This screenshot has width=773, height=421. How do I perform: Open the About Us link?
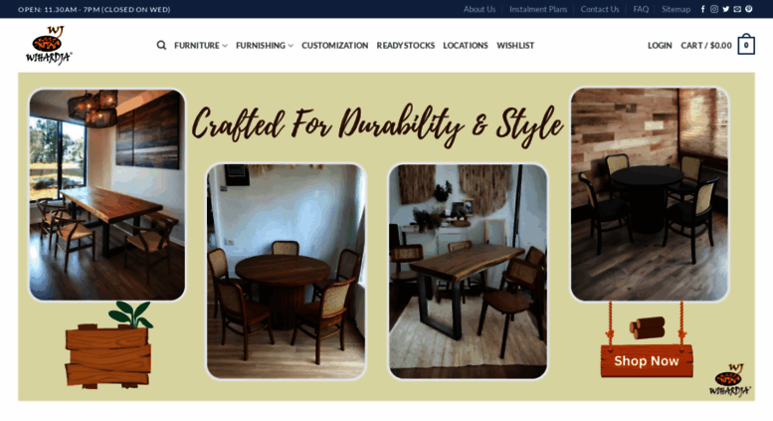(480, 9)
